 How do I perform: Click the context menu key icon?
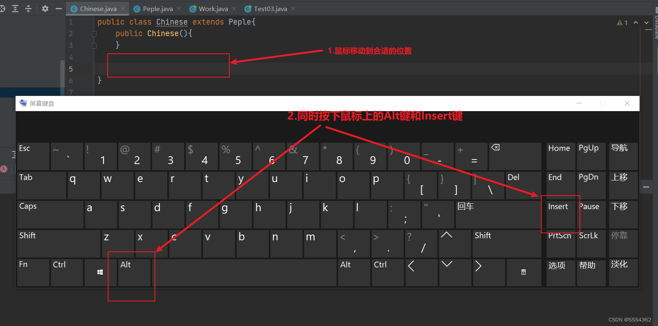[x=524, y=273]
